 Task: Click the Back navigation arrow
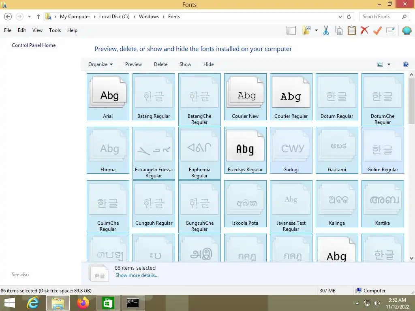pos(8,17)
